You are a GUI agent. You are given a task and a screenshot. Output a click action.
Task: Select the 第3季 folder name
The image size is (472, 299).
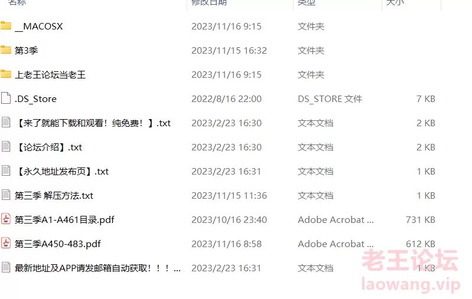click(x=26, y=50)
